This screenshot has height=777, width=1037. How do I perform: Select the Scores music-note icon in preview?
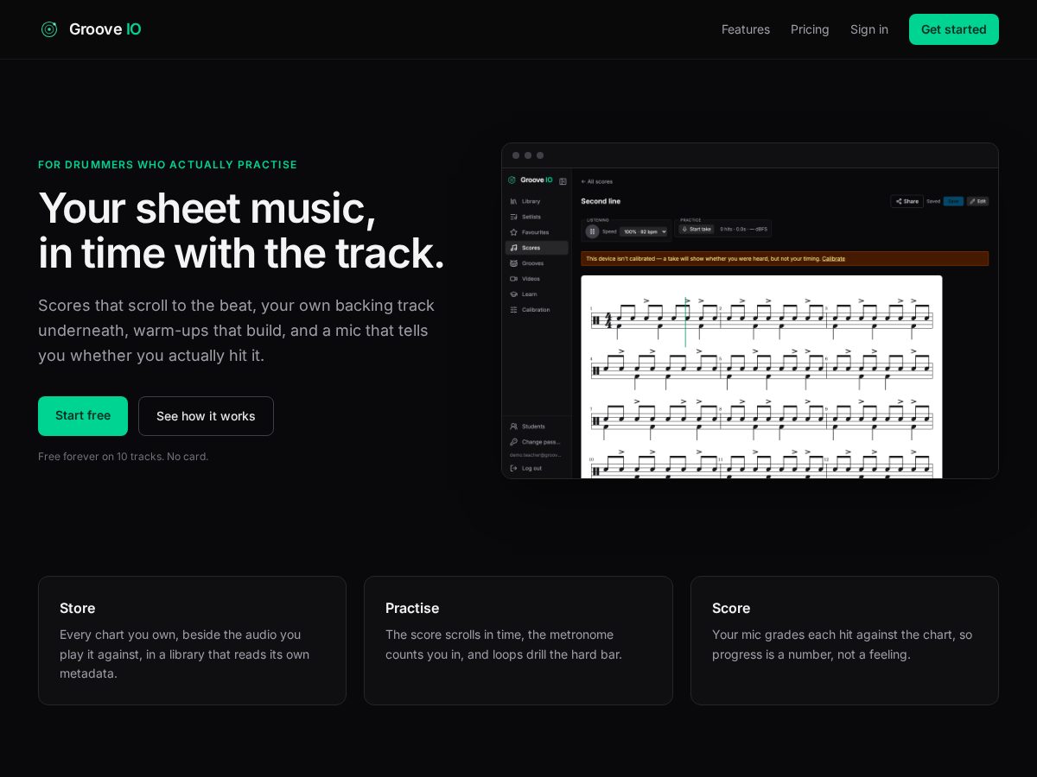click(513, 248)
